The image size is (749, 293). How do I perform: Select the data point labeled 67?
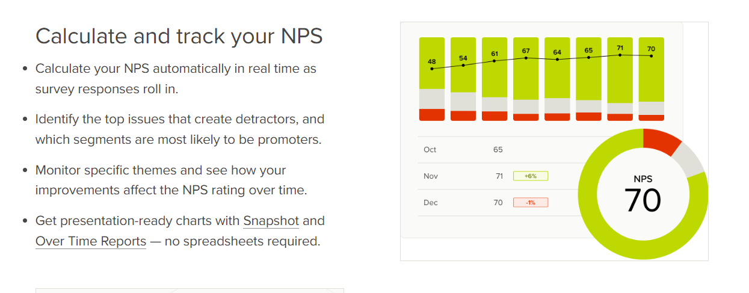coord(526,58)
